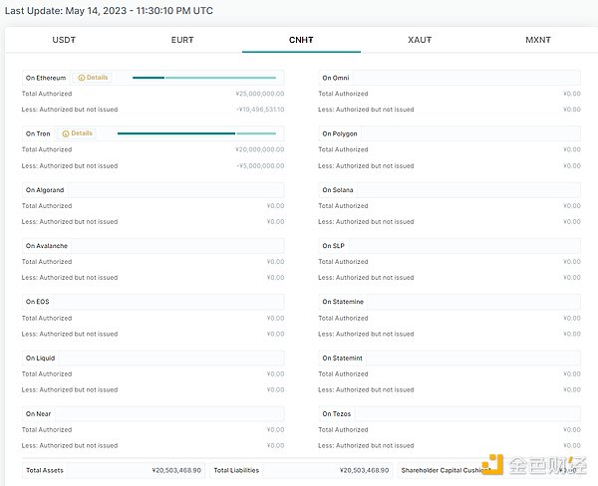Open Details for the Tron section

tap(82, 133)
